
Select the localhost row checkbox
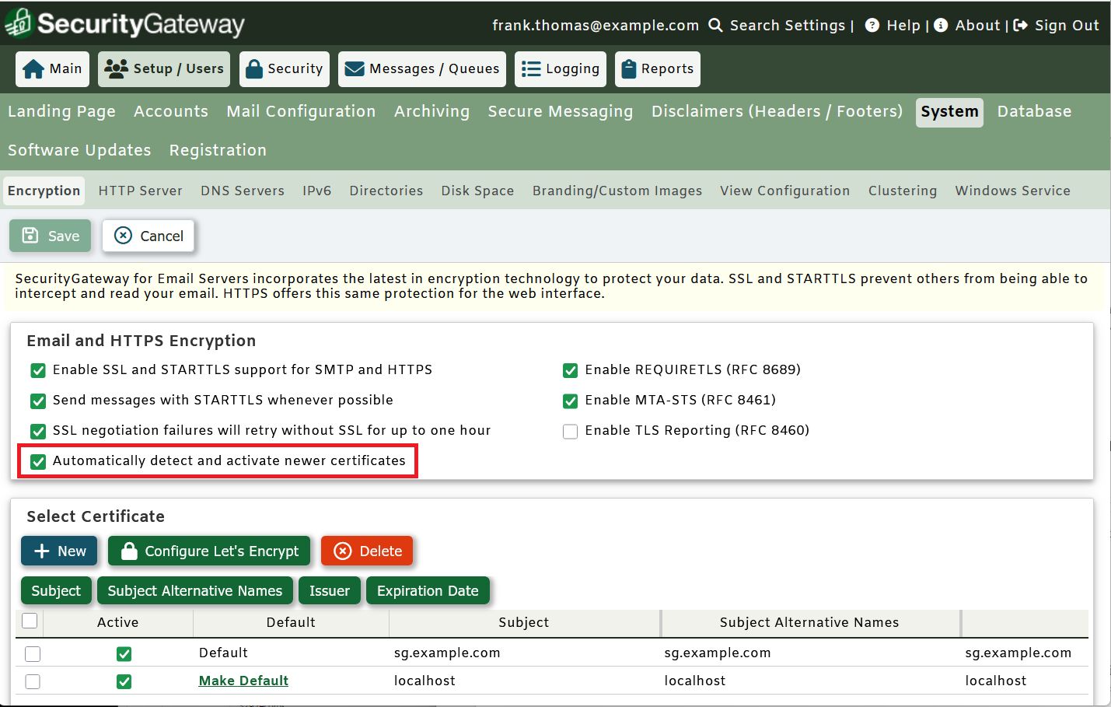[x=33, y=681]
